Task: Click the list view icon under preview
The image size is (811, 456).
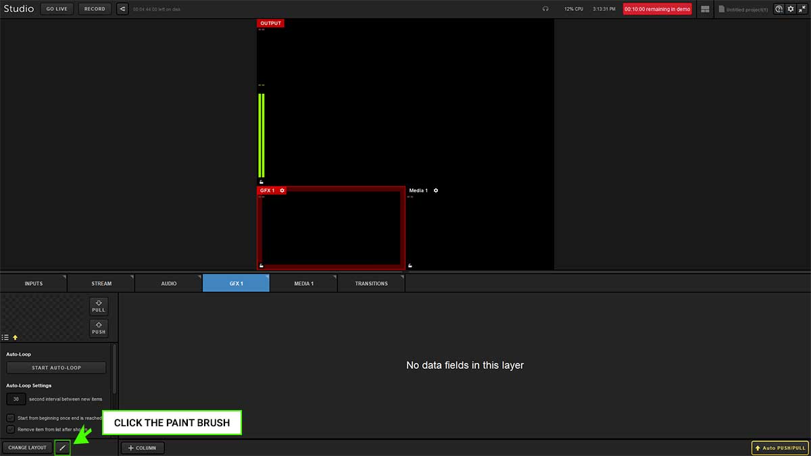Action: point(5,337)
